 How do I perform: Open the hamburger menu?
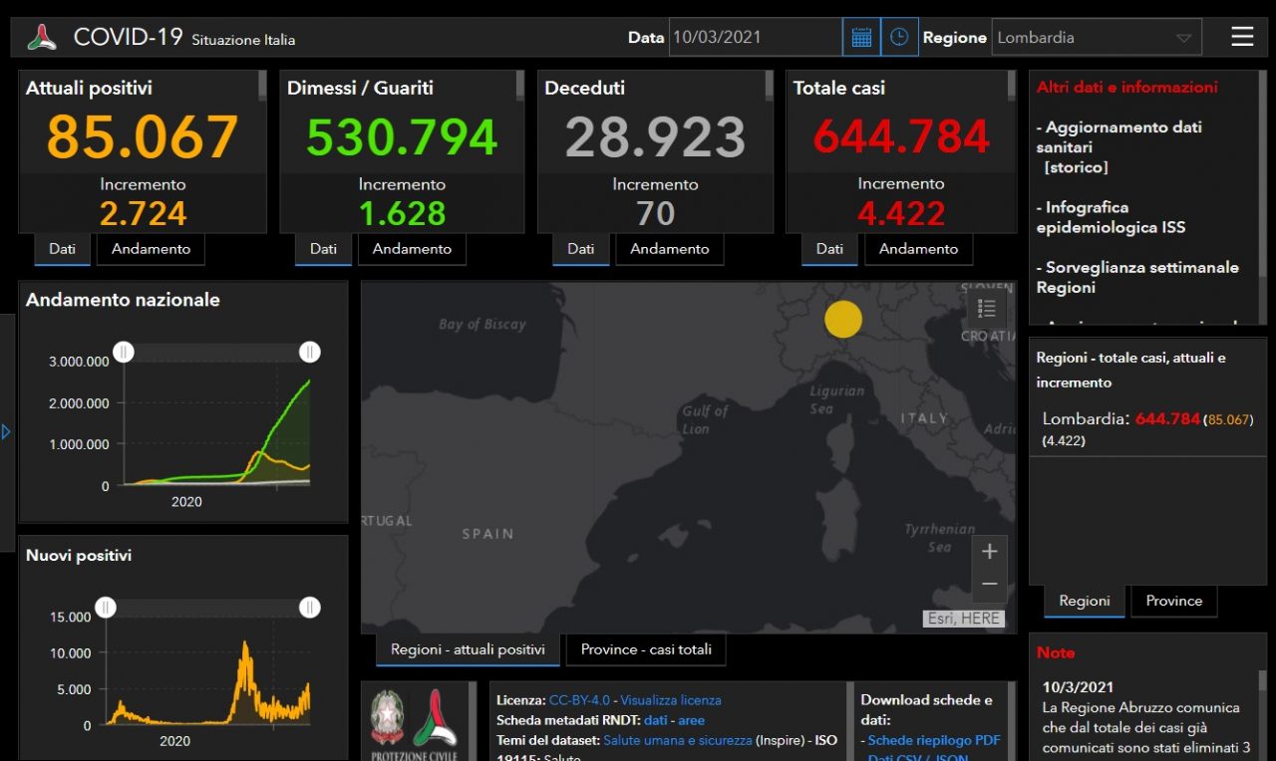1242,37
